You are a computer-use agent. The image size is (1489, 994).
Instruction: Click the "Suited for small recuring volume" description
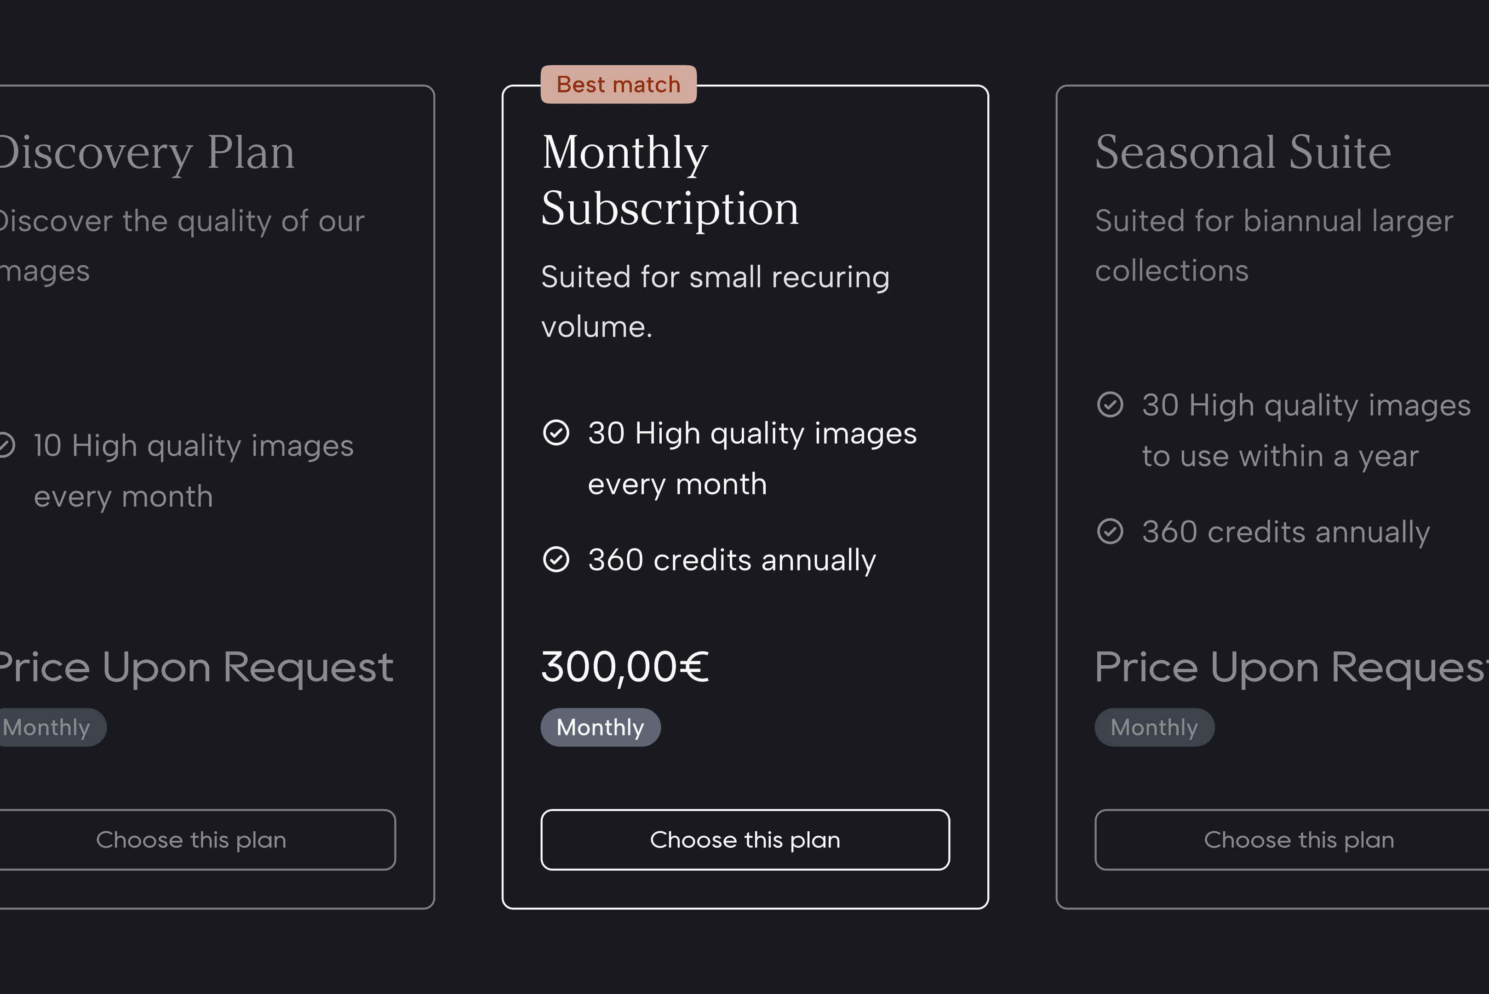[715, 302]
